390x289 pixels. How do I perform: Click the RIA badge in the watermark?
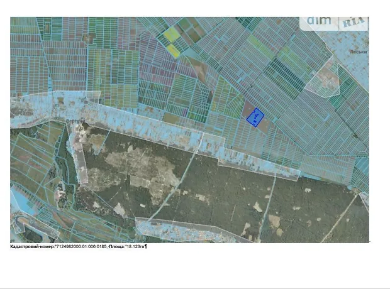354,23
